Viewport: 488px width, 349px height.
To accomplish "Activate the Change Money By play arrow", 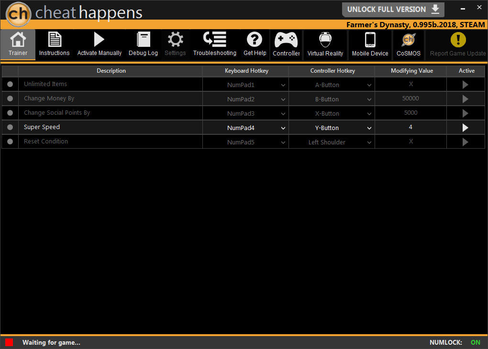I will click(x=466, y=99).
